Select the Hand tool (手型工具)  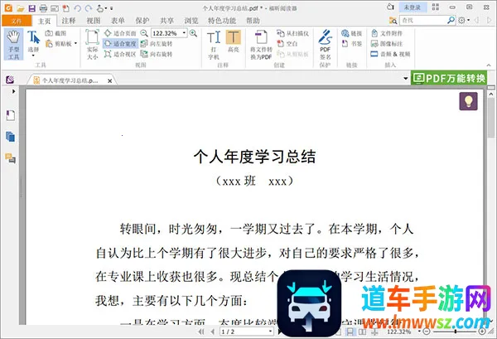coord(12,44)
